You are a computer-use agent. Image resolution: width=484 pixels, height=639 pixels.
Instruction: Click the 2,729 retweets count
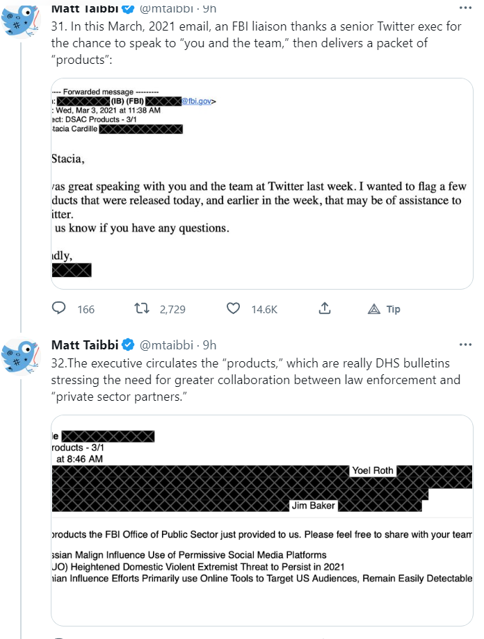172,309
